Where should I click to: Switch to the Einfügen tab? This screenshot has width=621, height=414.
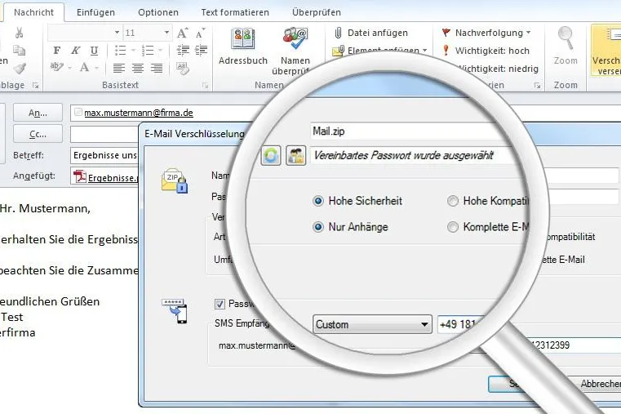click(95, 12)
